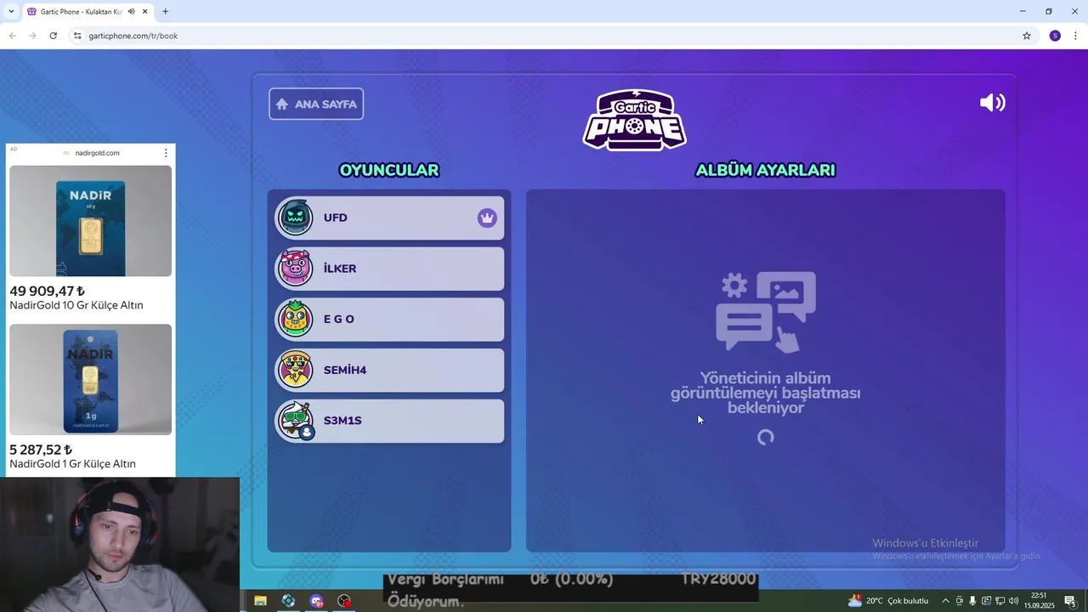
Task: Click the streamer webcam overlay
Action: click(x=120, y=544)
